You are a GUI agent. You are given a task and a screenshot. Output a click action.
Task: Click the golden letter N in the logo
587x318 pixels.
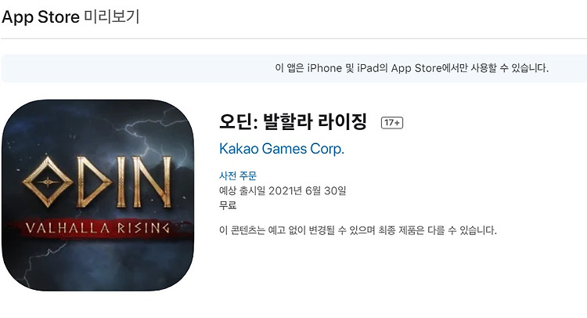click(151, 182)
